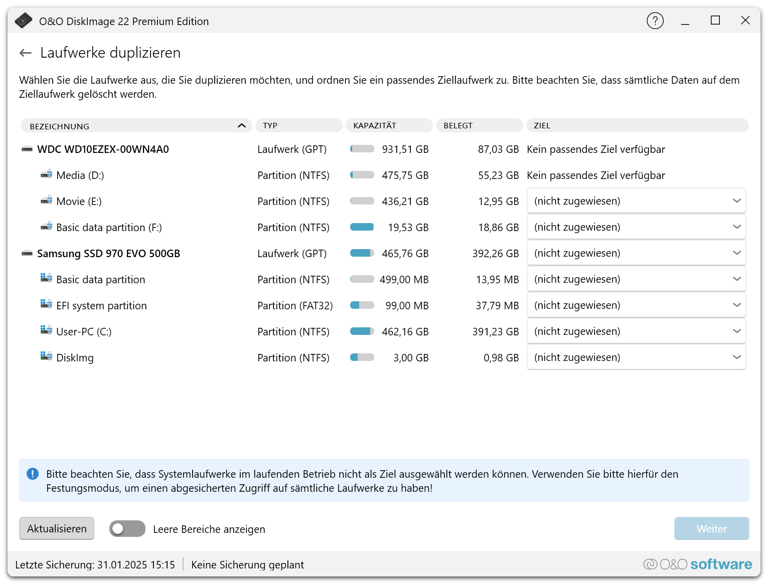Viewport: 768px width, 584px height.
Task: Click the EFI system partition icon
Action: (x=46, y=305)
